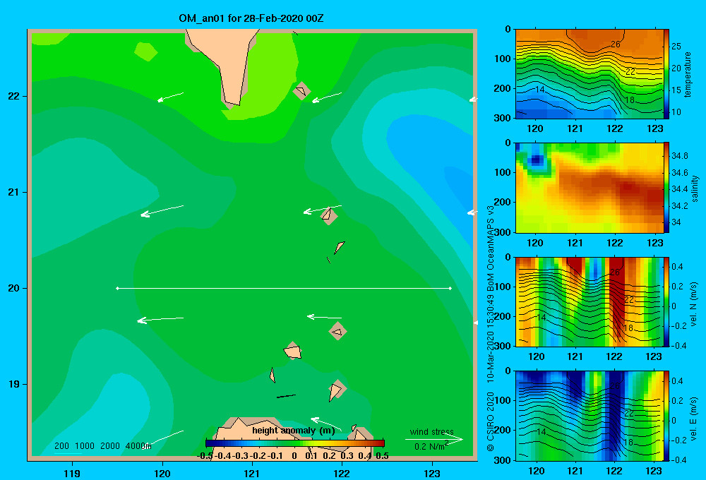Click the '22' contour label in the temperature plot

pyautogui.click(x=630, y=71)
